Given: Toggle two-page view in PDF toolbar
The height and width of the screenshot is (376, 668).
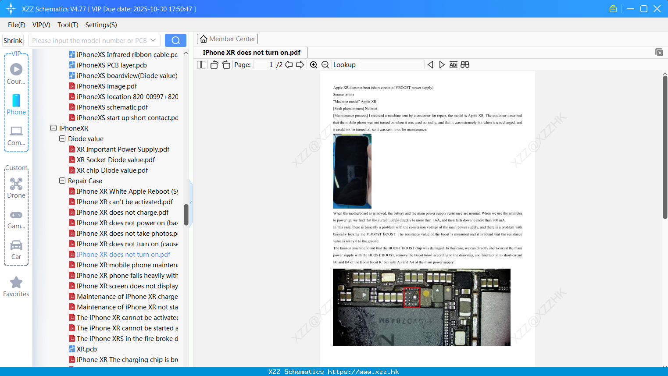Looking at the screenshot, I should (x=201, y=64).
